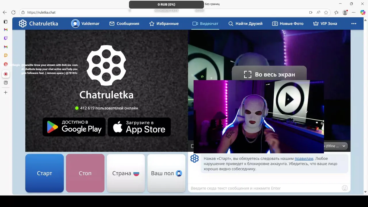The image size is (368, 207).
Task: Click the Valdemar username in header
Action: point(90,24)
